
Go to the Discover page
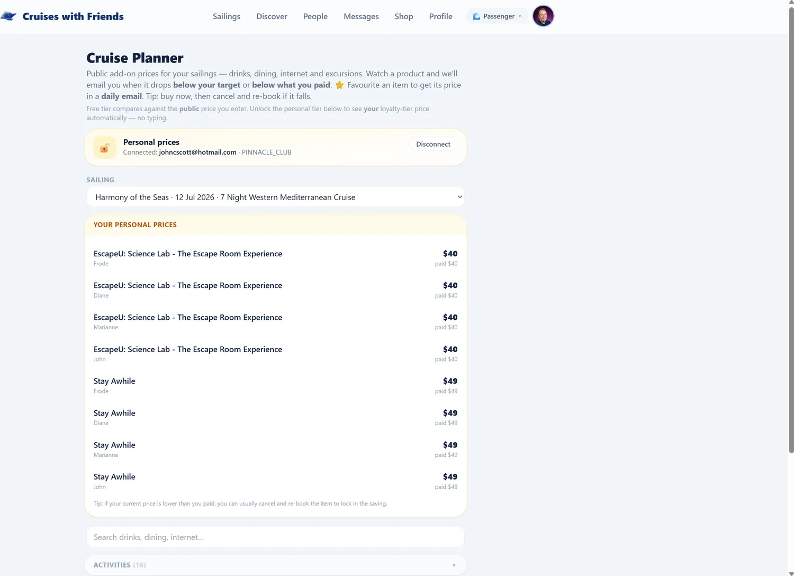coord(272,16)
